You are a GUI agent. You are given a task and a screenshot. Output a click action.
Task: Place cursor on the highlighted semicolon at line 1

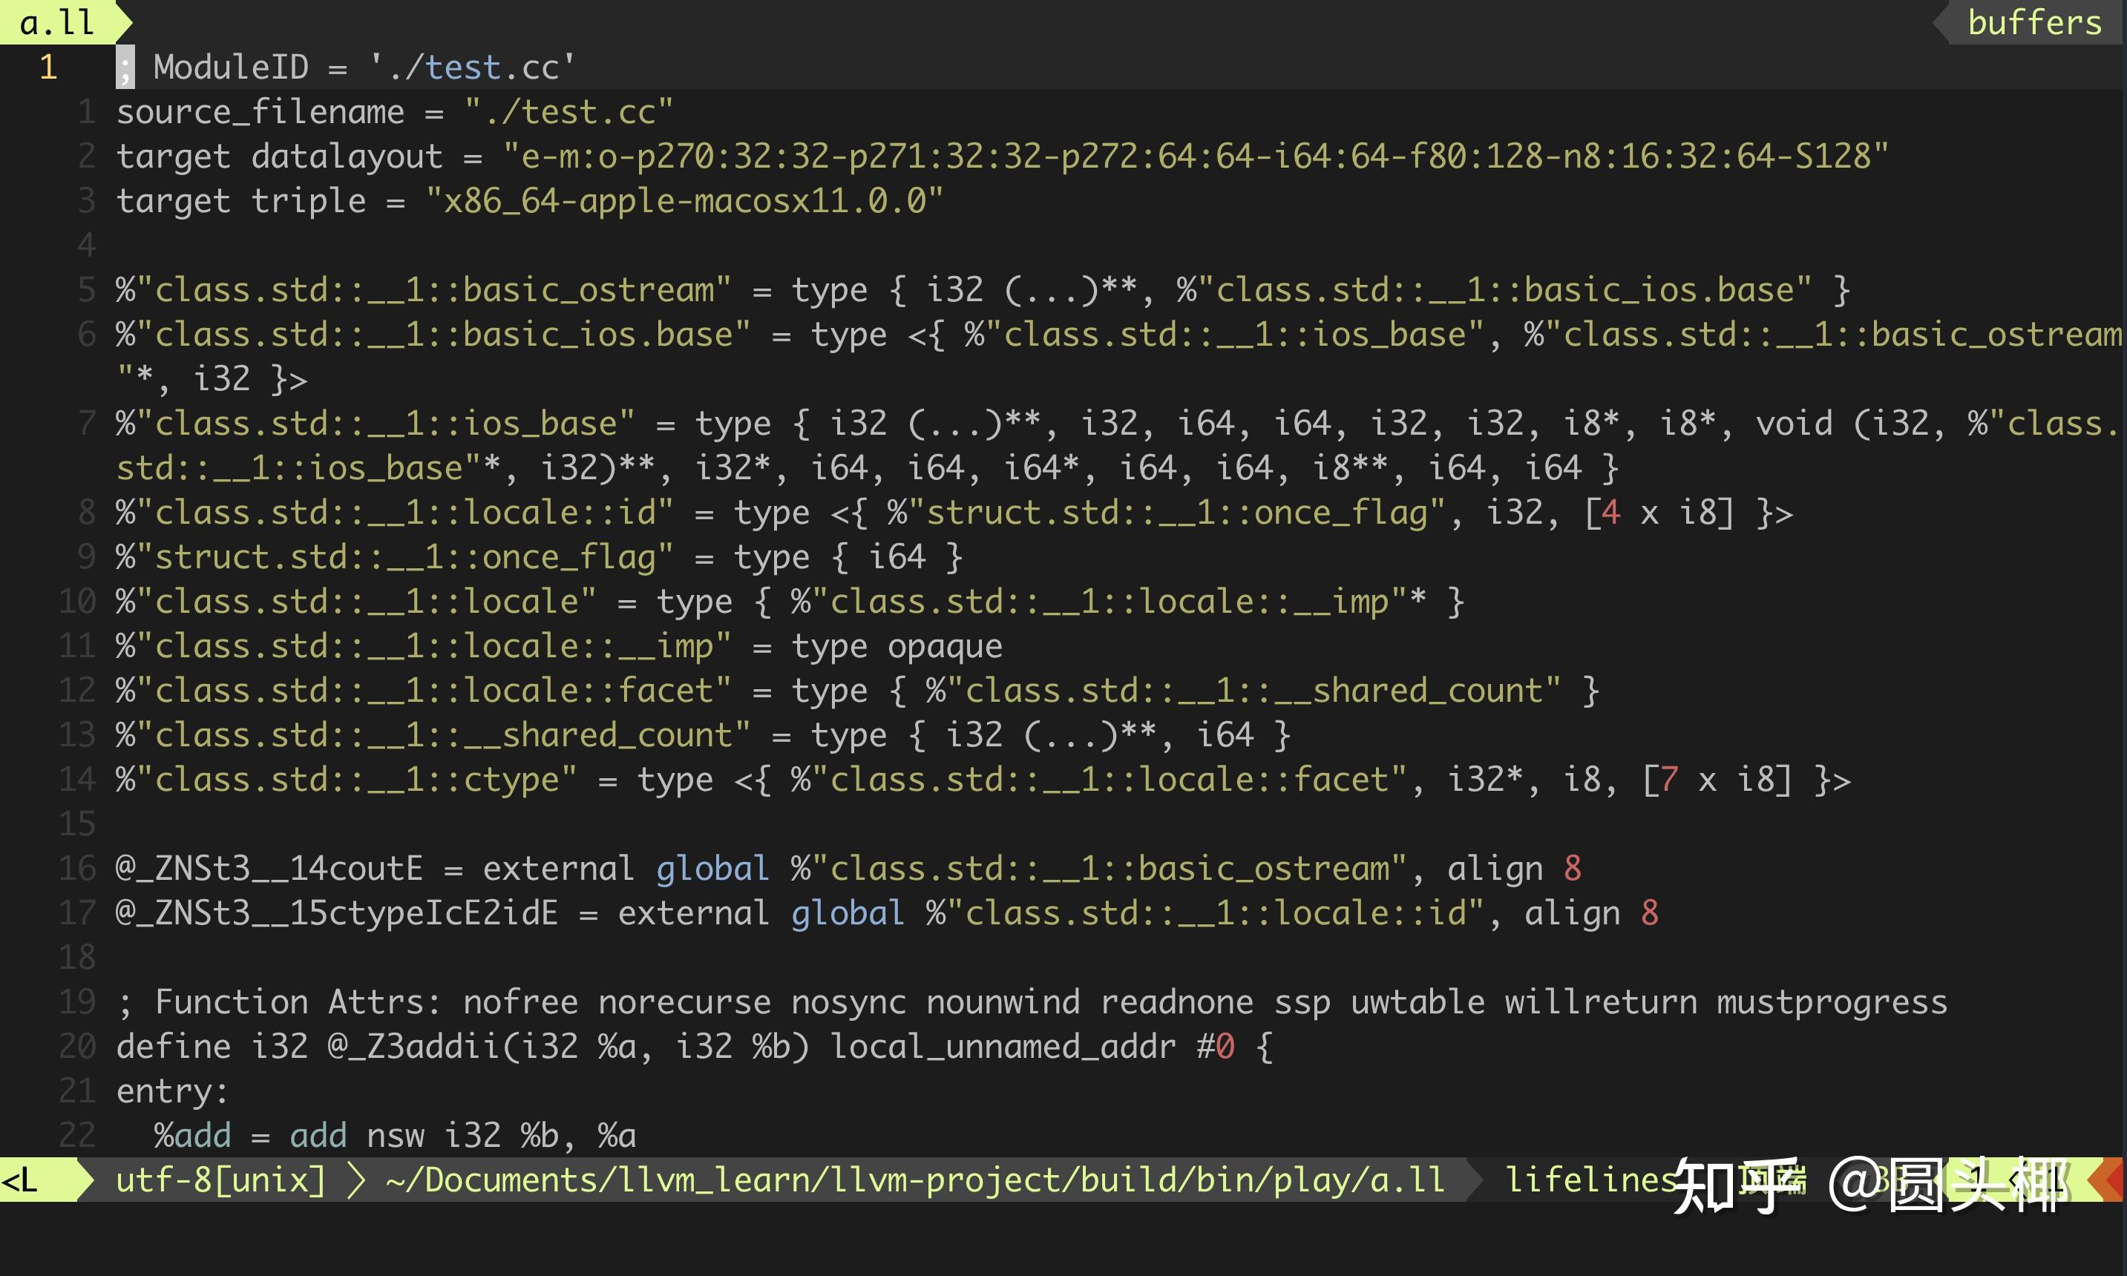click(125, 67)
